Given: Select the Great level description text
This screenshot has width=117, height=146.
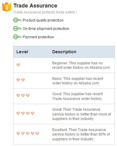Looking at the screenshot, I should 81,114.
